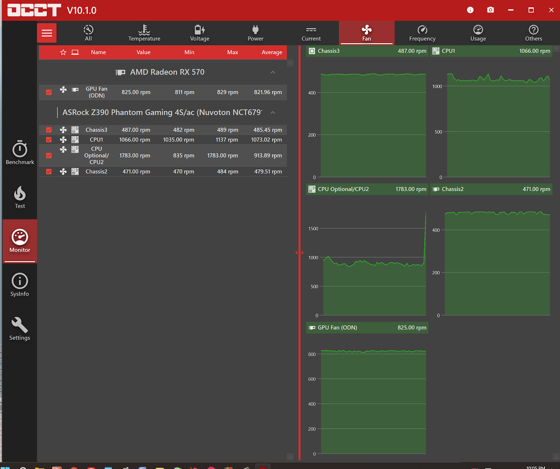Click the icon in the Chassis3 graph header
560x469 pixels.
point(312,51)
